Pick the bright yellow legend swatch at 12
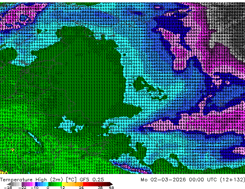 63,184
